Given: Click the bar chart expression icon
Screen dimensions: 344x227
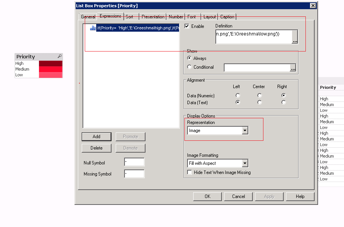Looking at the screenshot, I should (93, 28).
